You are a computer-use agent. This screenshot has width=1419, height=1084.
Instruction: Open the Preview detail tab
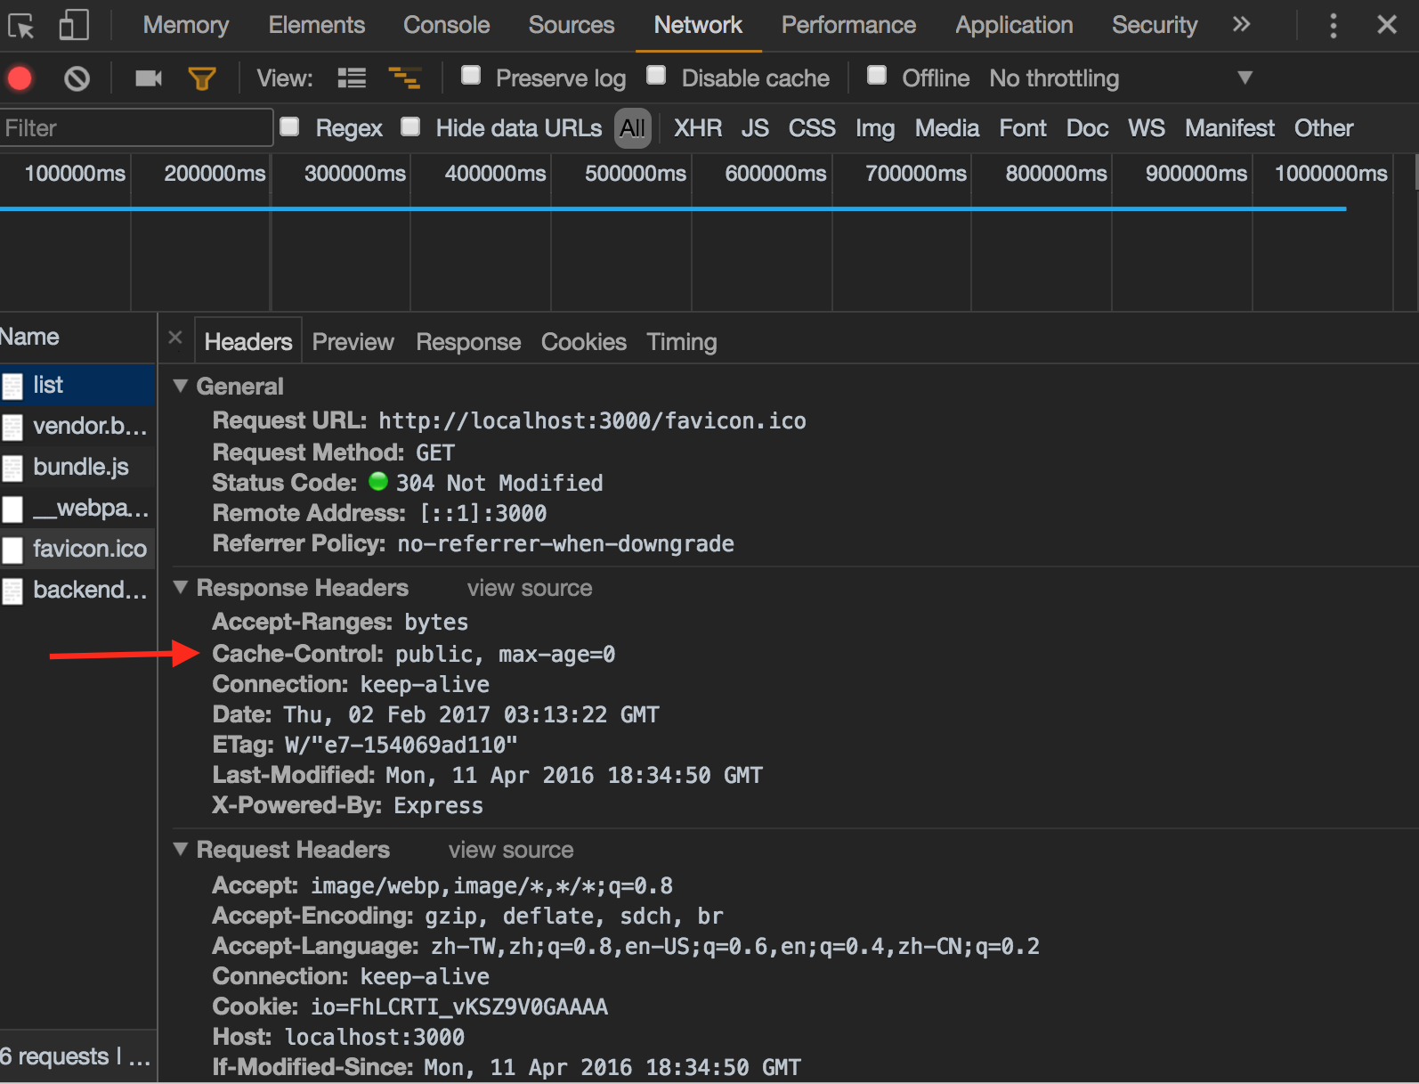click(353, 342)
